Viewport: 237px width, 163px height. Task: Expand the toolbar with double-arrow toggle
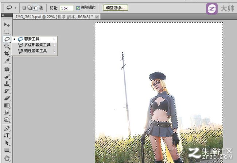(3, 15)
